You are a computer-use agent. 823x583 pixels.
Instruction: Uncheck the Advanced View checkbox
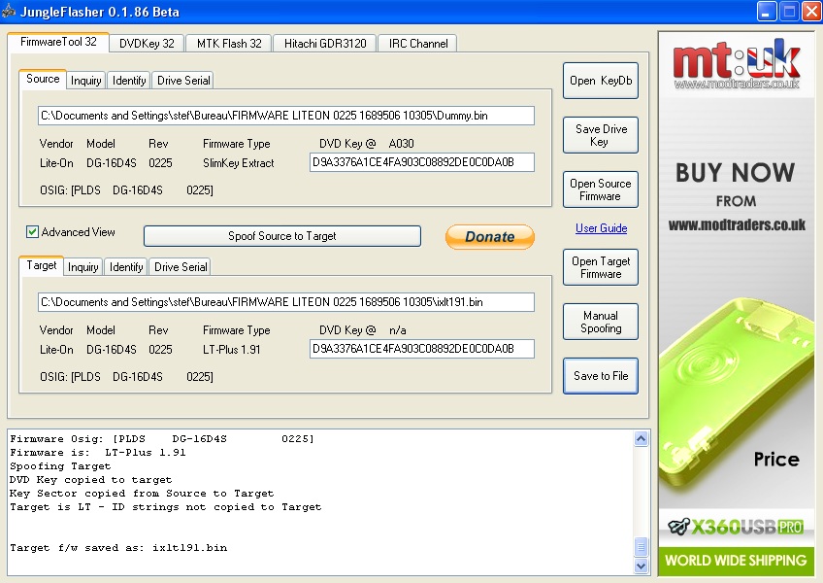pos(32,232)
